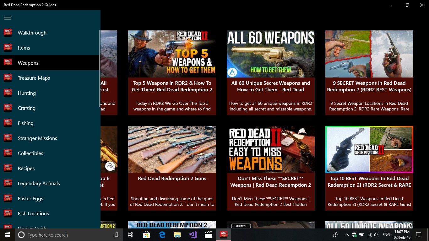Viewport: 429px width, 241px height.
Task: Click the icon beside Weapons
Action: 8,63
